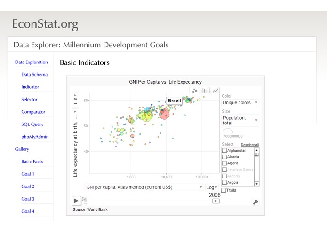
Task: Check the Albania checkbox
Action: pos(224,157)
